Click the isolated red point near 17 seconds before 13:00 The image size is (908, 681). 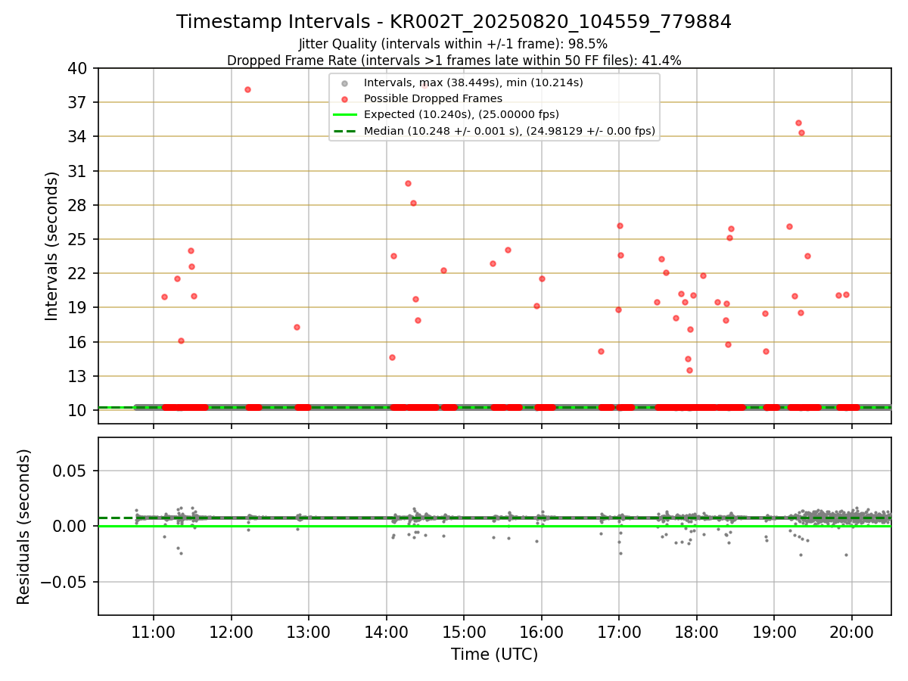pos(297,327)
